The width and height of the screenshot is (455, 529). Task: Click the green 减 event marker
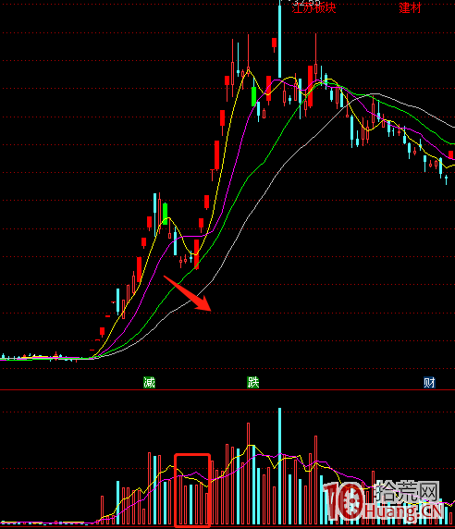point(149,383)
